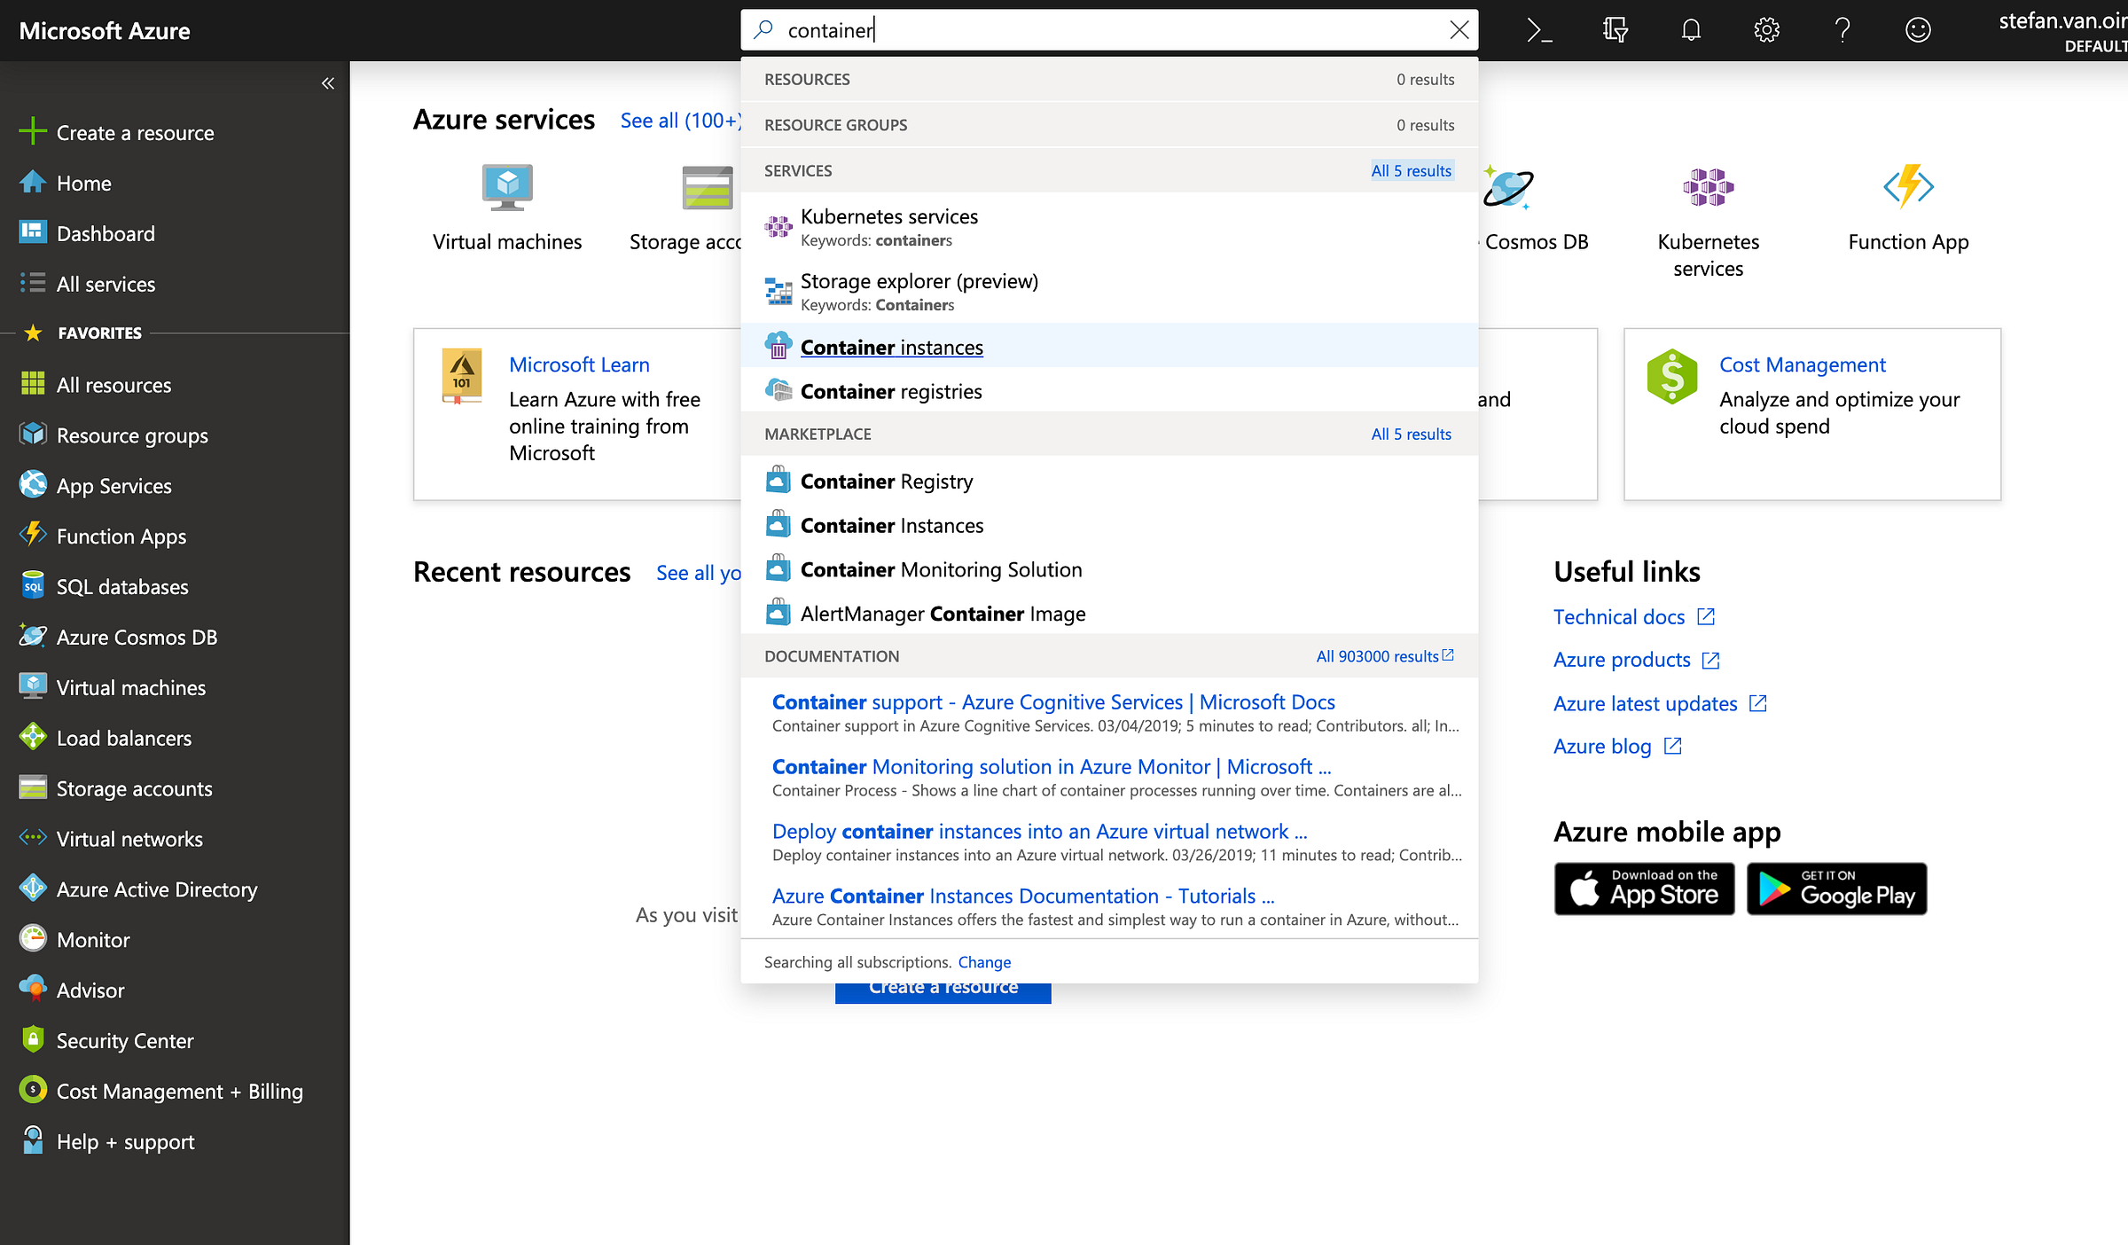Screen dimensions: 2128x1245
Task: Open Kubernetes services tile icon
Action: pyautogui.click(x=1708, y=187)
